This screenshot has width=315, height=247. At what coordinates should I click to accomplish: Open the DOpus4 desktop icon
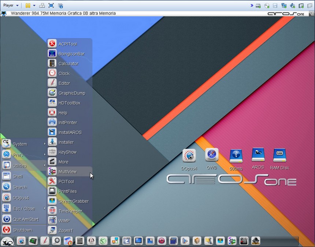coord(189,156)
